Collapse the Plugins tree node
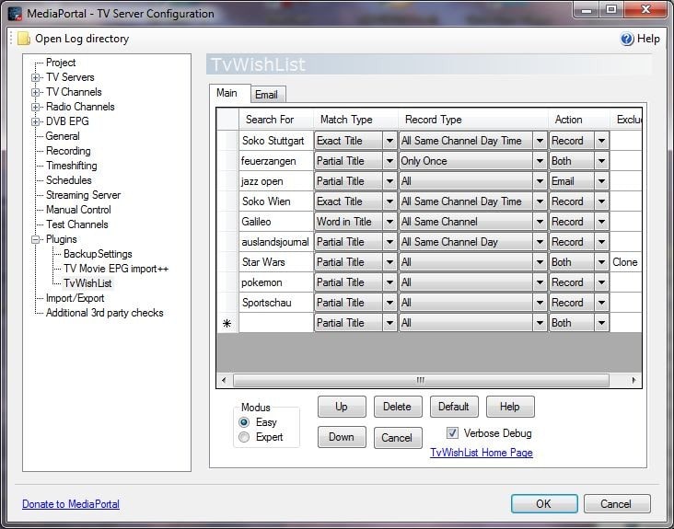Screen dimensions: 674x529 click(x=36, y=239)
